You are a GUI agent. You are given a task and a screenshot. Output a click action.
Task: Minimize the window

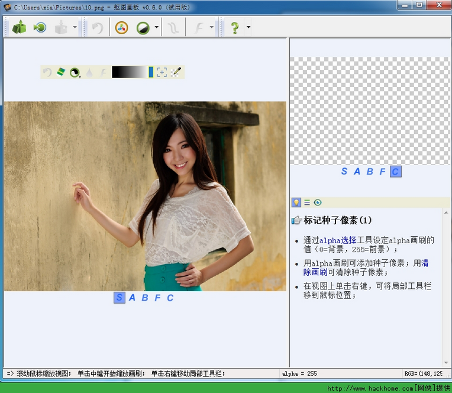pyautogui.click(x=405, y=5)
